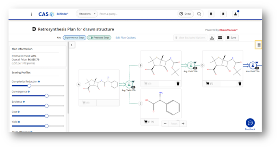Click the CAS SciFinder logo
This screenshot has width=279, height=149.
(x=53, y=14)
